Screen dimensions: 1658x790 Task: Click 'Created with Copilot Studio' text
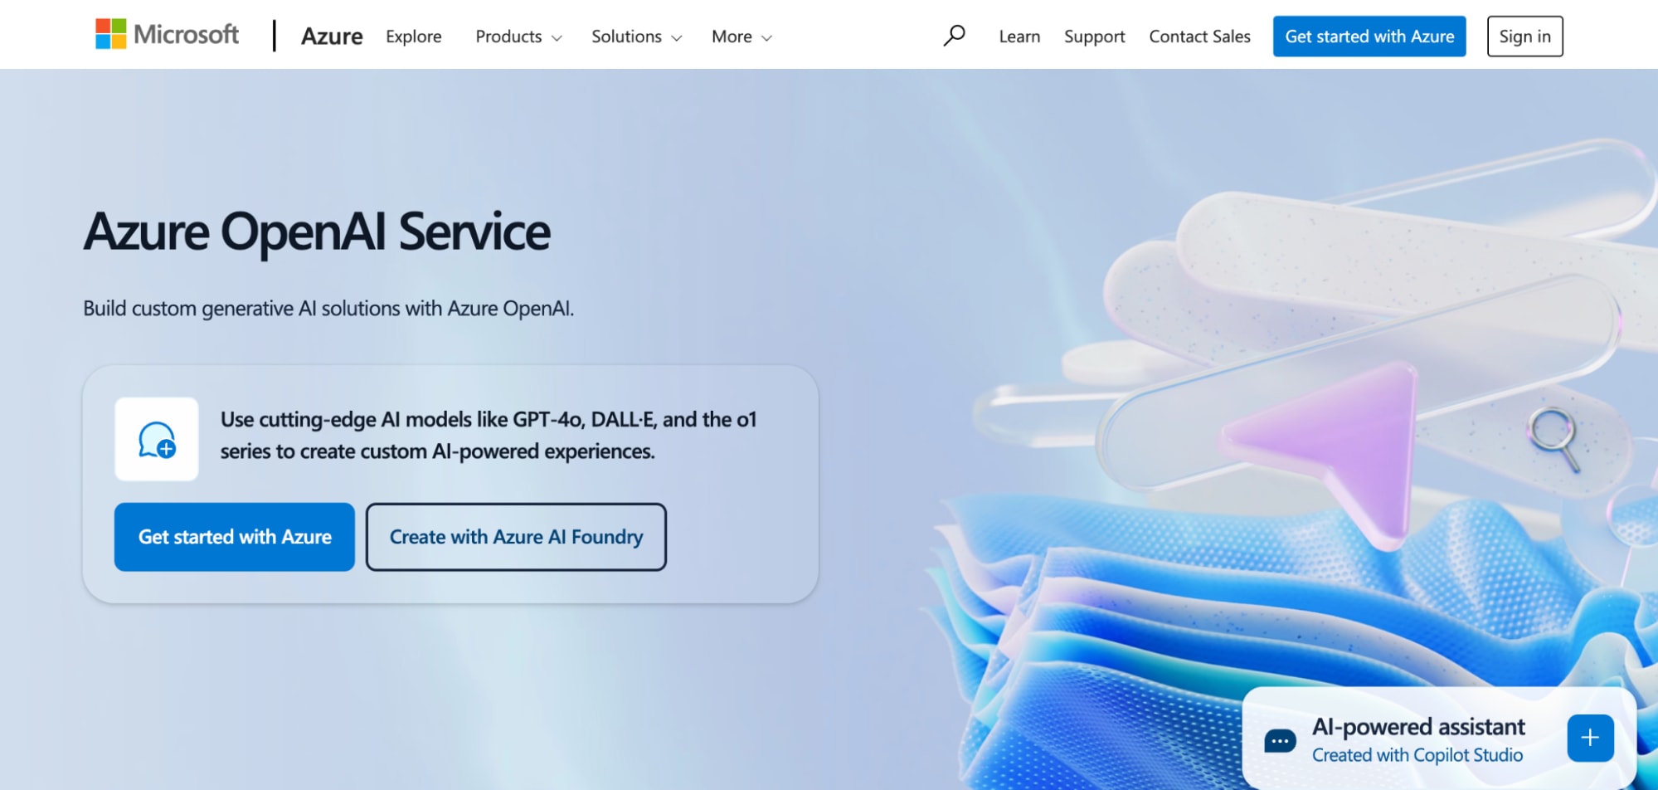click(1417, 755)
